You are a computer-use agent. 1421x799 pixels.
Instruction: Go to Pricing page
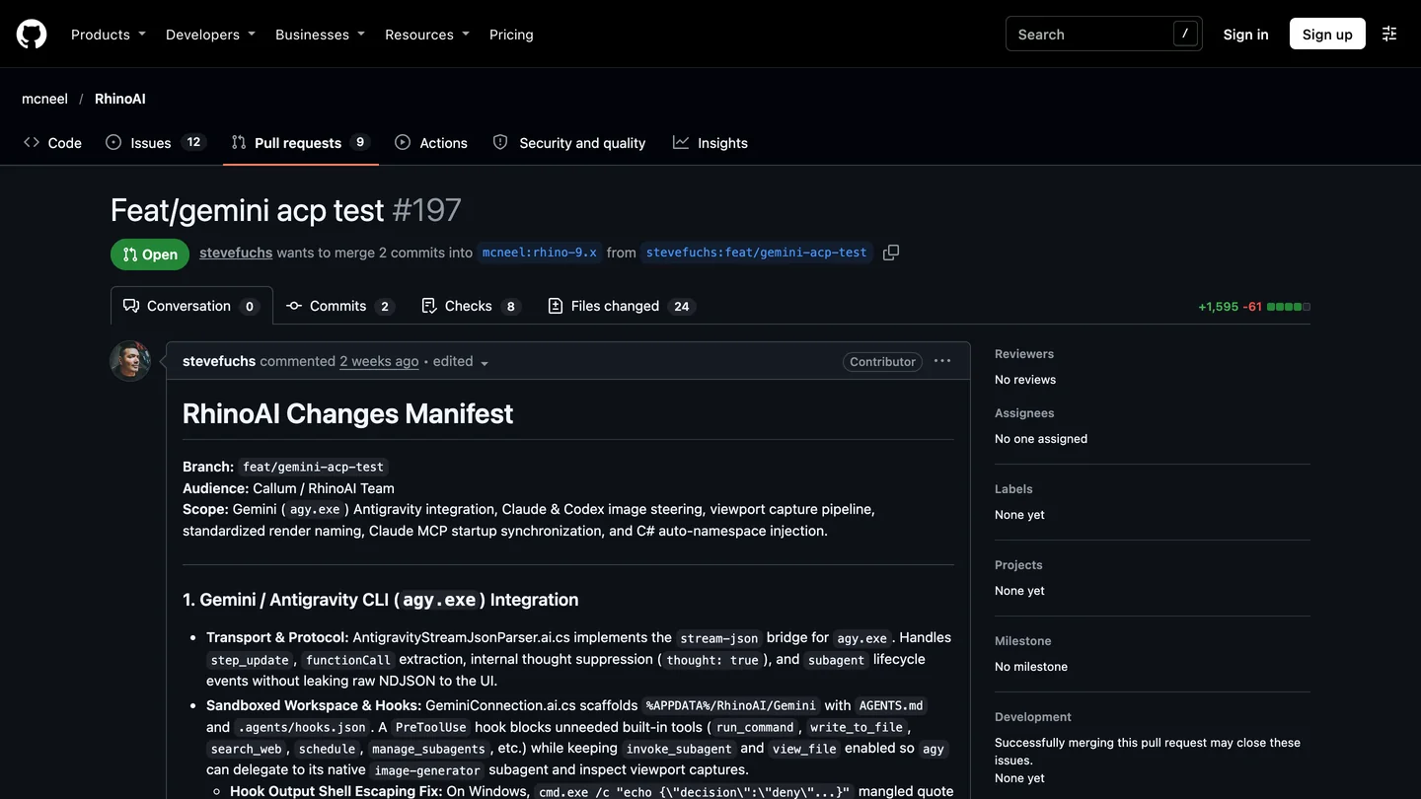pyautogui.click(x=511, y=35)
